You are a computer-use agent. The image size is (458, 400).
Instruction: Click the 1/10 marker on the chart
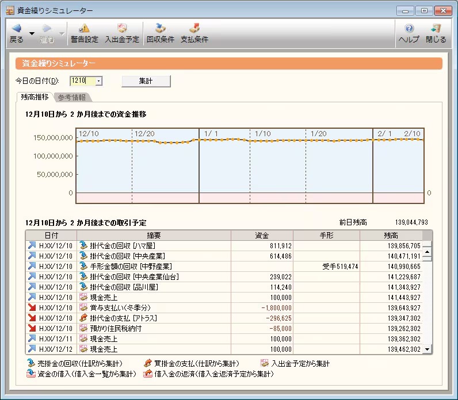262,134
